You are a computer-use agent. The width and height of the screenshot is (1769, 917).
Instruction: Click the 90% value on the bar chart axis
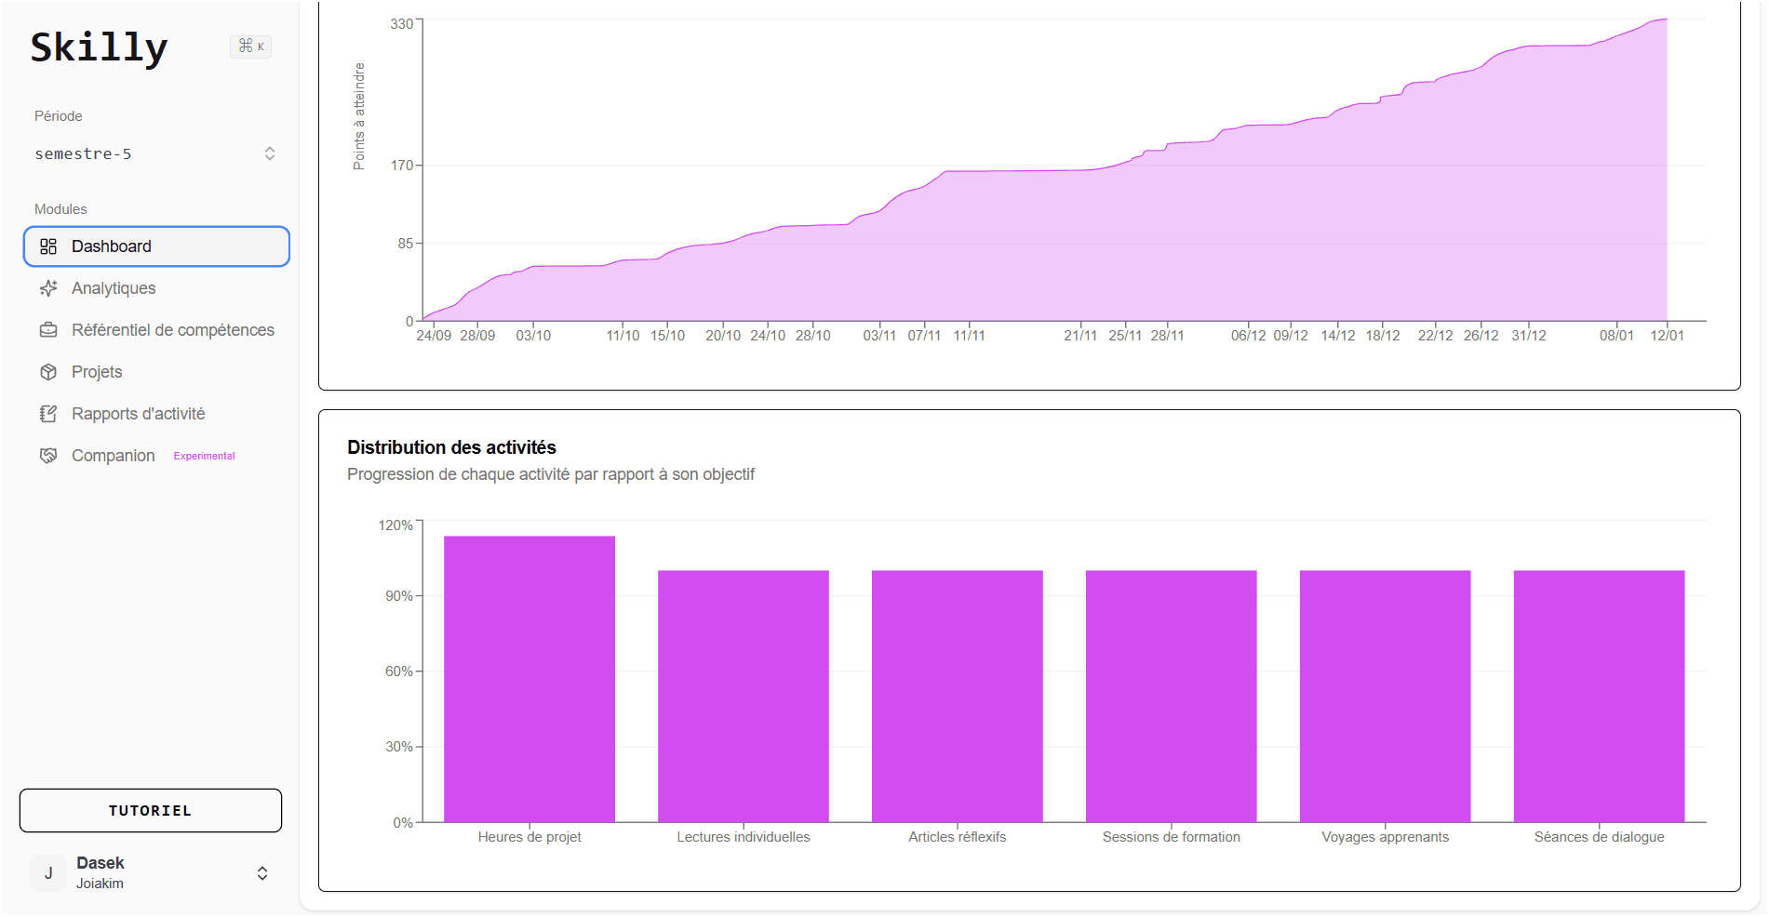click(x=399, y=596)
